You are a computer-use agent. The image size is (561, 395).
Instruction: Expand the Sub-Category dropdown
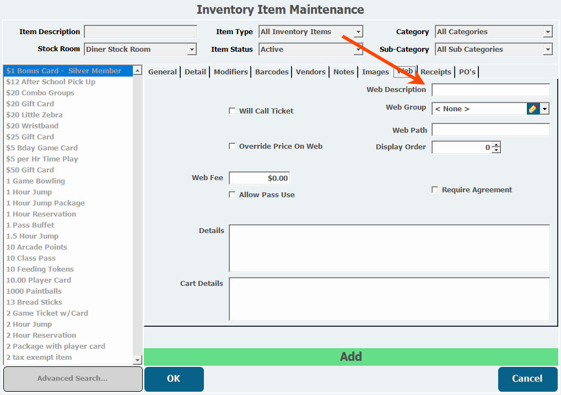pos(548,50)
